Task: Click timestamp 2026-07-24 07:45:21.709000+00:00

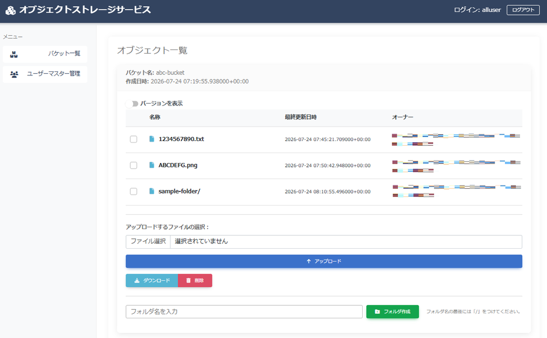Action: pos(328,139)
